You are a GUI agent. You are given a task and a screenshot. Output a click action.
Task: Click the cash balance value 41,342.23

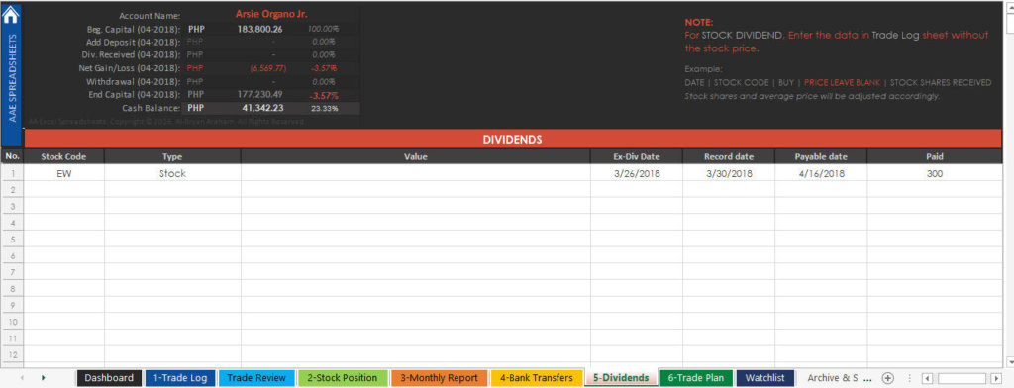tap(262, 108)
